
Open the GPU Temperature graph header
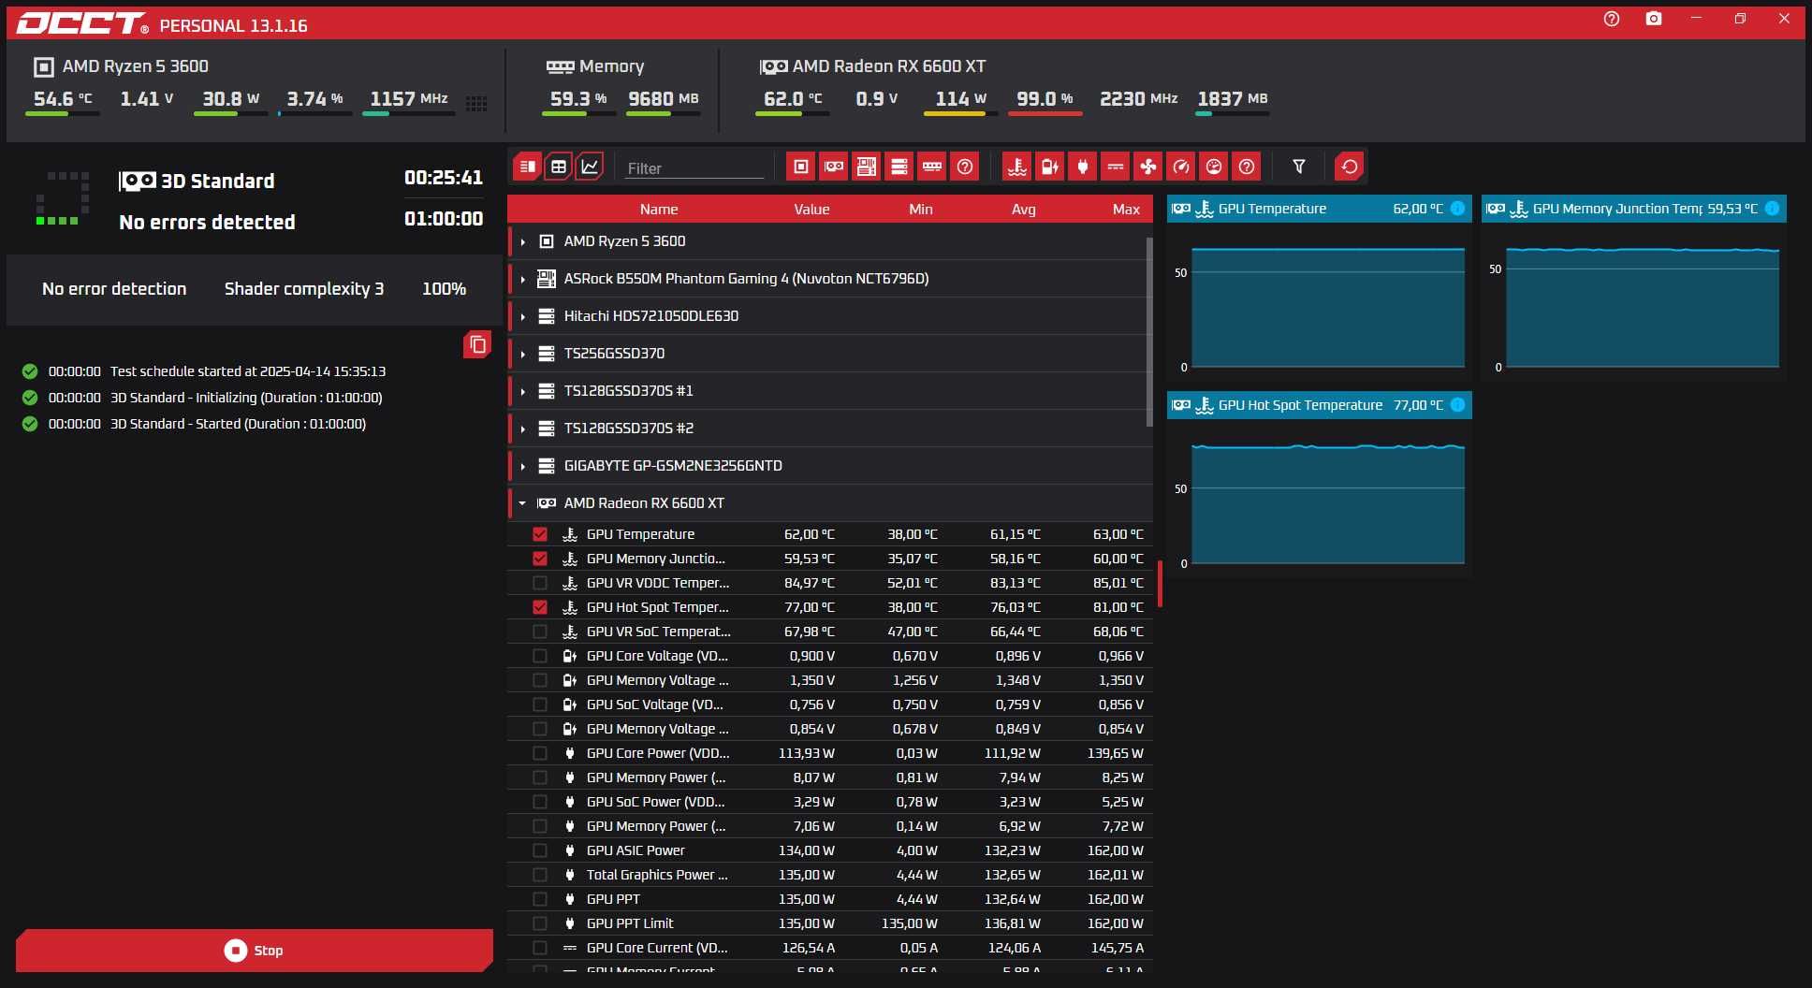[1319, 209]
